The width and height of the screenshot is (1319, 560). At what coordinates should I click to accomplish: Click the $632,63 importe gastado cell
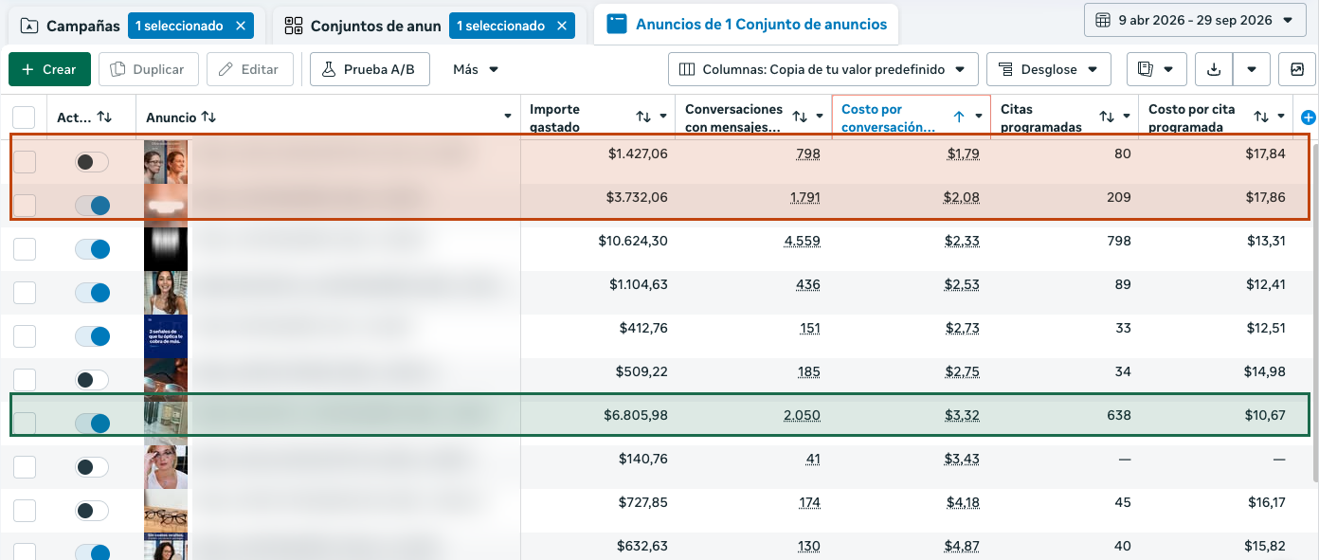click(641, 546)
